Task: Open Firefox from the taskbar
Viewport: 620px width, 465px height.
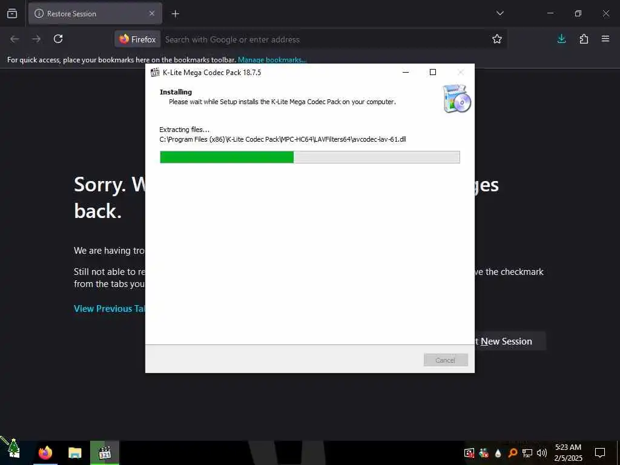Action: click(45, 452)
